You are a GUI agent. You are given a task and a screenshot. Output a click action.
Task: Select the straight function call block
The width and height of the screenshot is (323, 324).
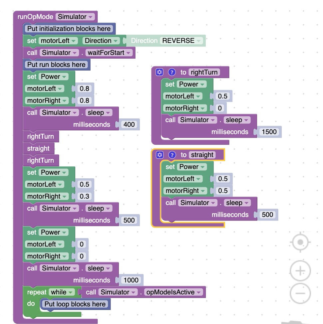click(38, 148)
